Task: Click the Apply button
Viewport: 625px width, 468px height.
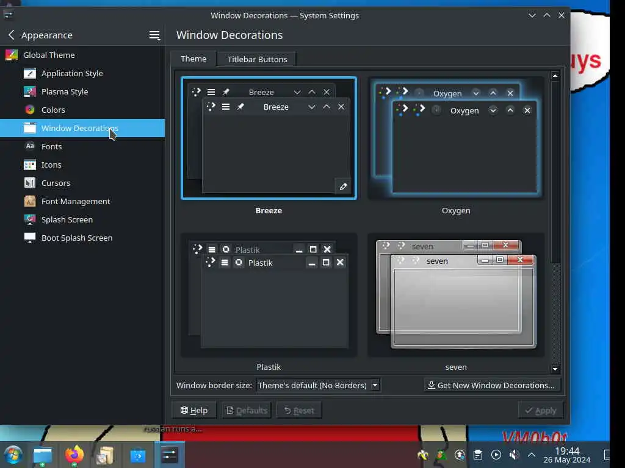Action: click(x=541, y=410)
